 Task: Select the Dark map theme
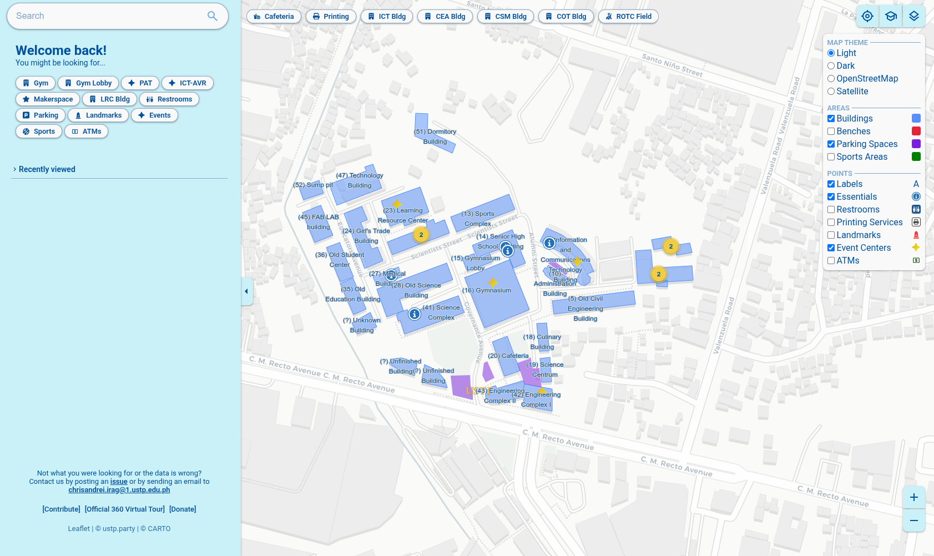coord(831,66)
